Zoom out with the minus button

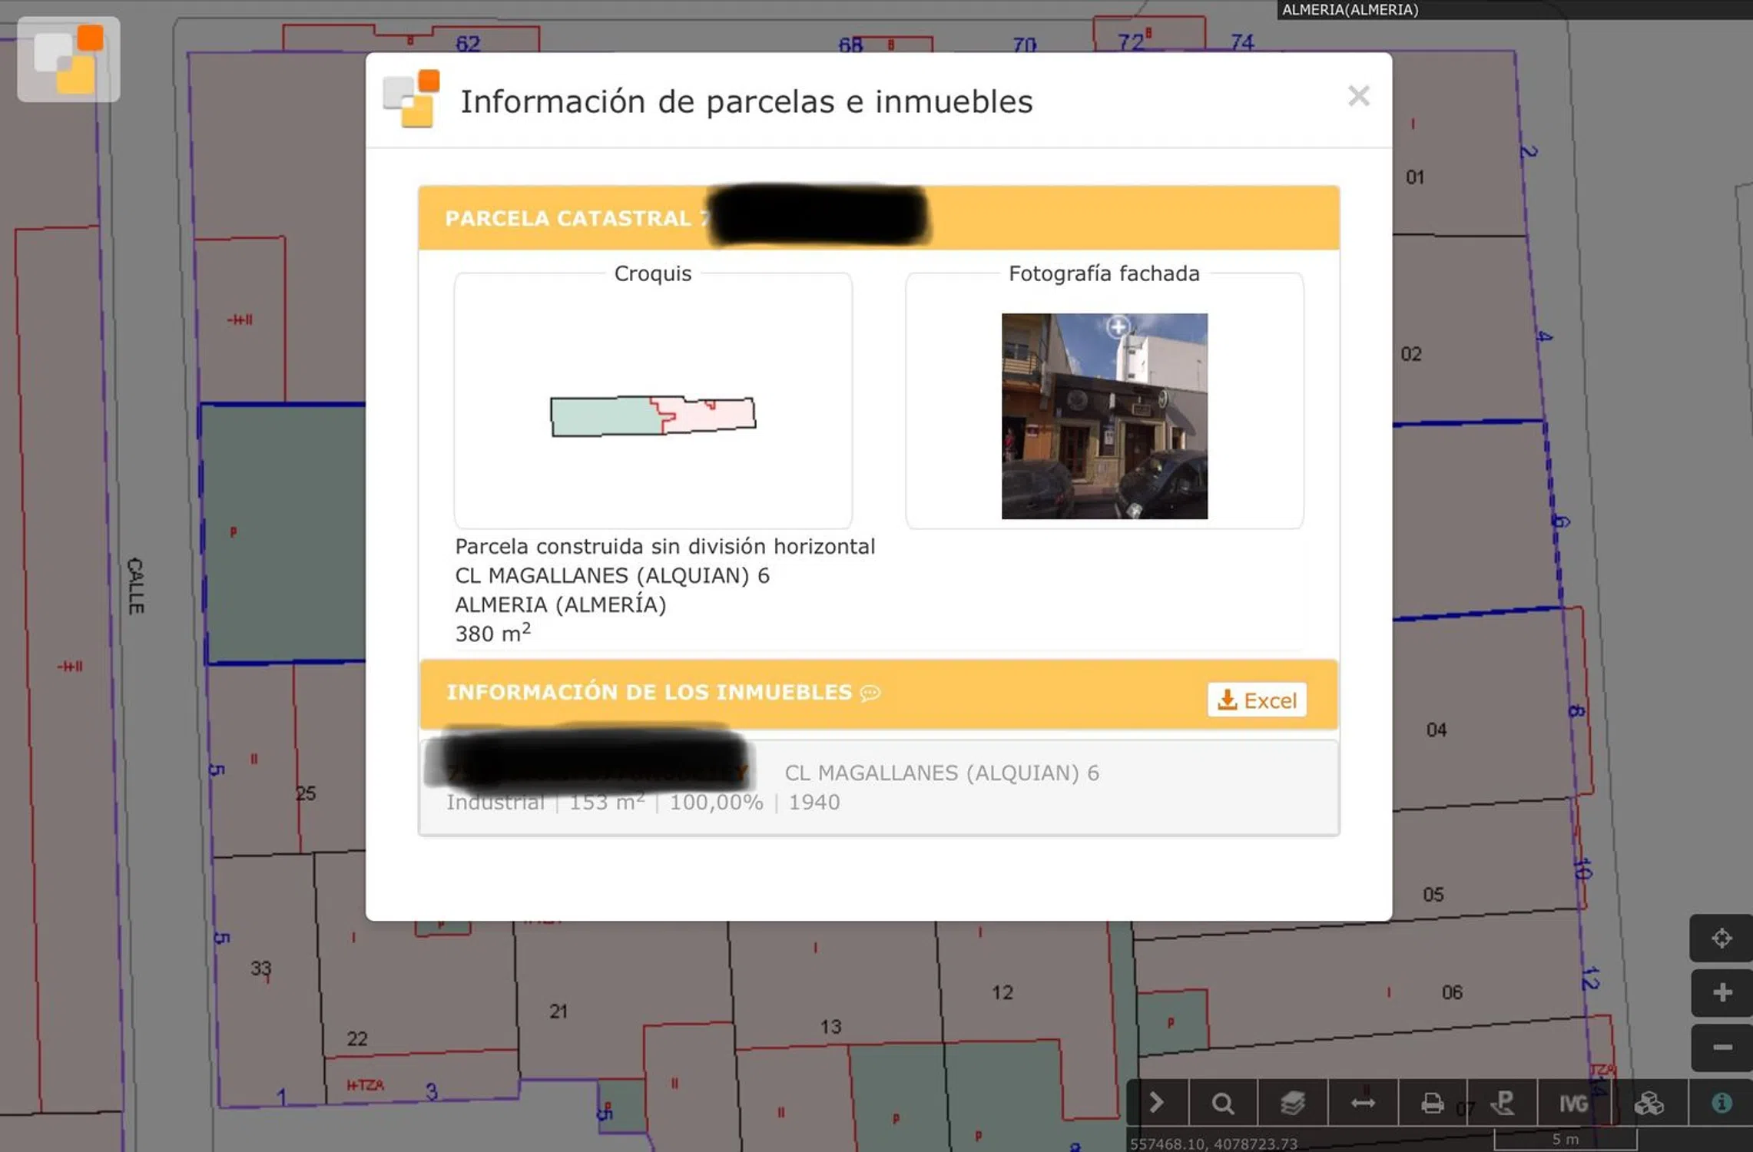click(x=1722, y=1048)
